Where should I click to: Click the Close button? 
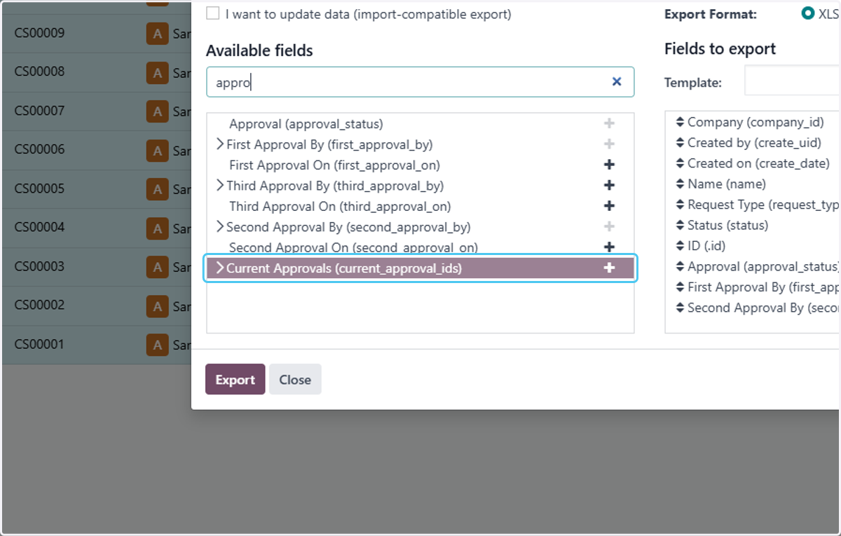[x=295, y=379]
